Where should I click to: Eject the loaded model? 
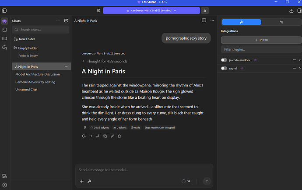click(x=205, y=10)
